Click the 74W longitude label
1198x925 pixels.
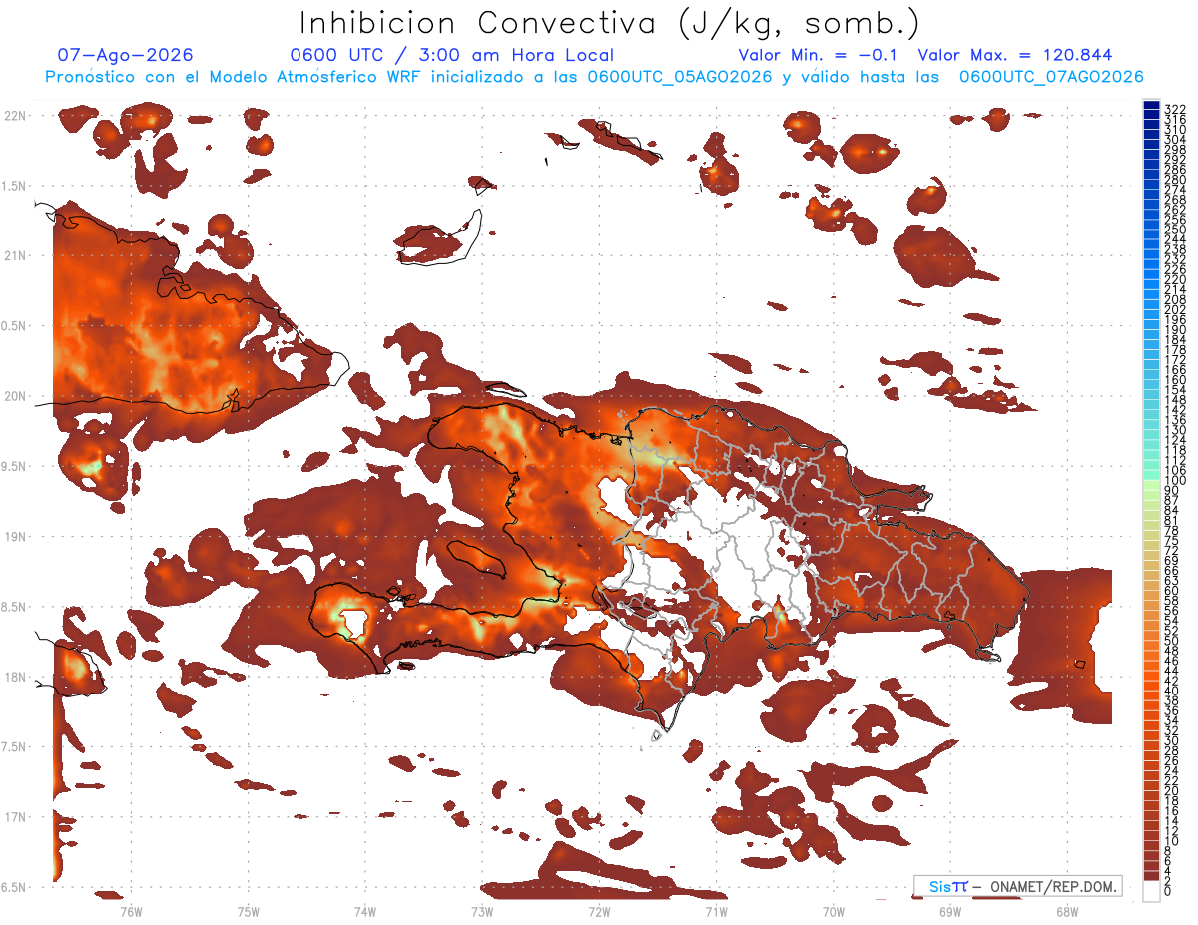tap(365, 911)
